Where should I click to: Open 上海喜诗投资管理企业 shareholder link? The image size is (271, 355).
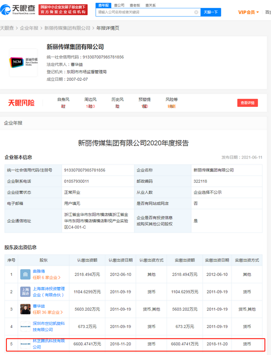49,292
